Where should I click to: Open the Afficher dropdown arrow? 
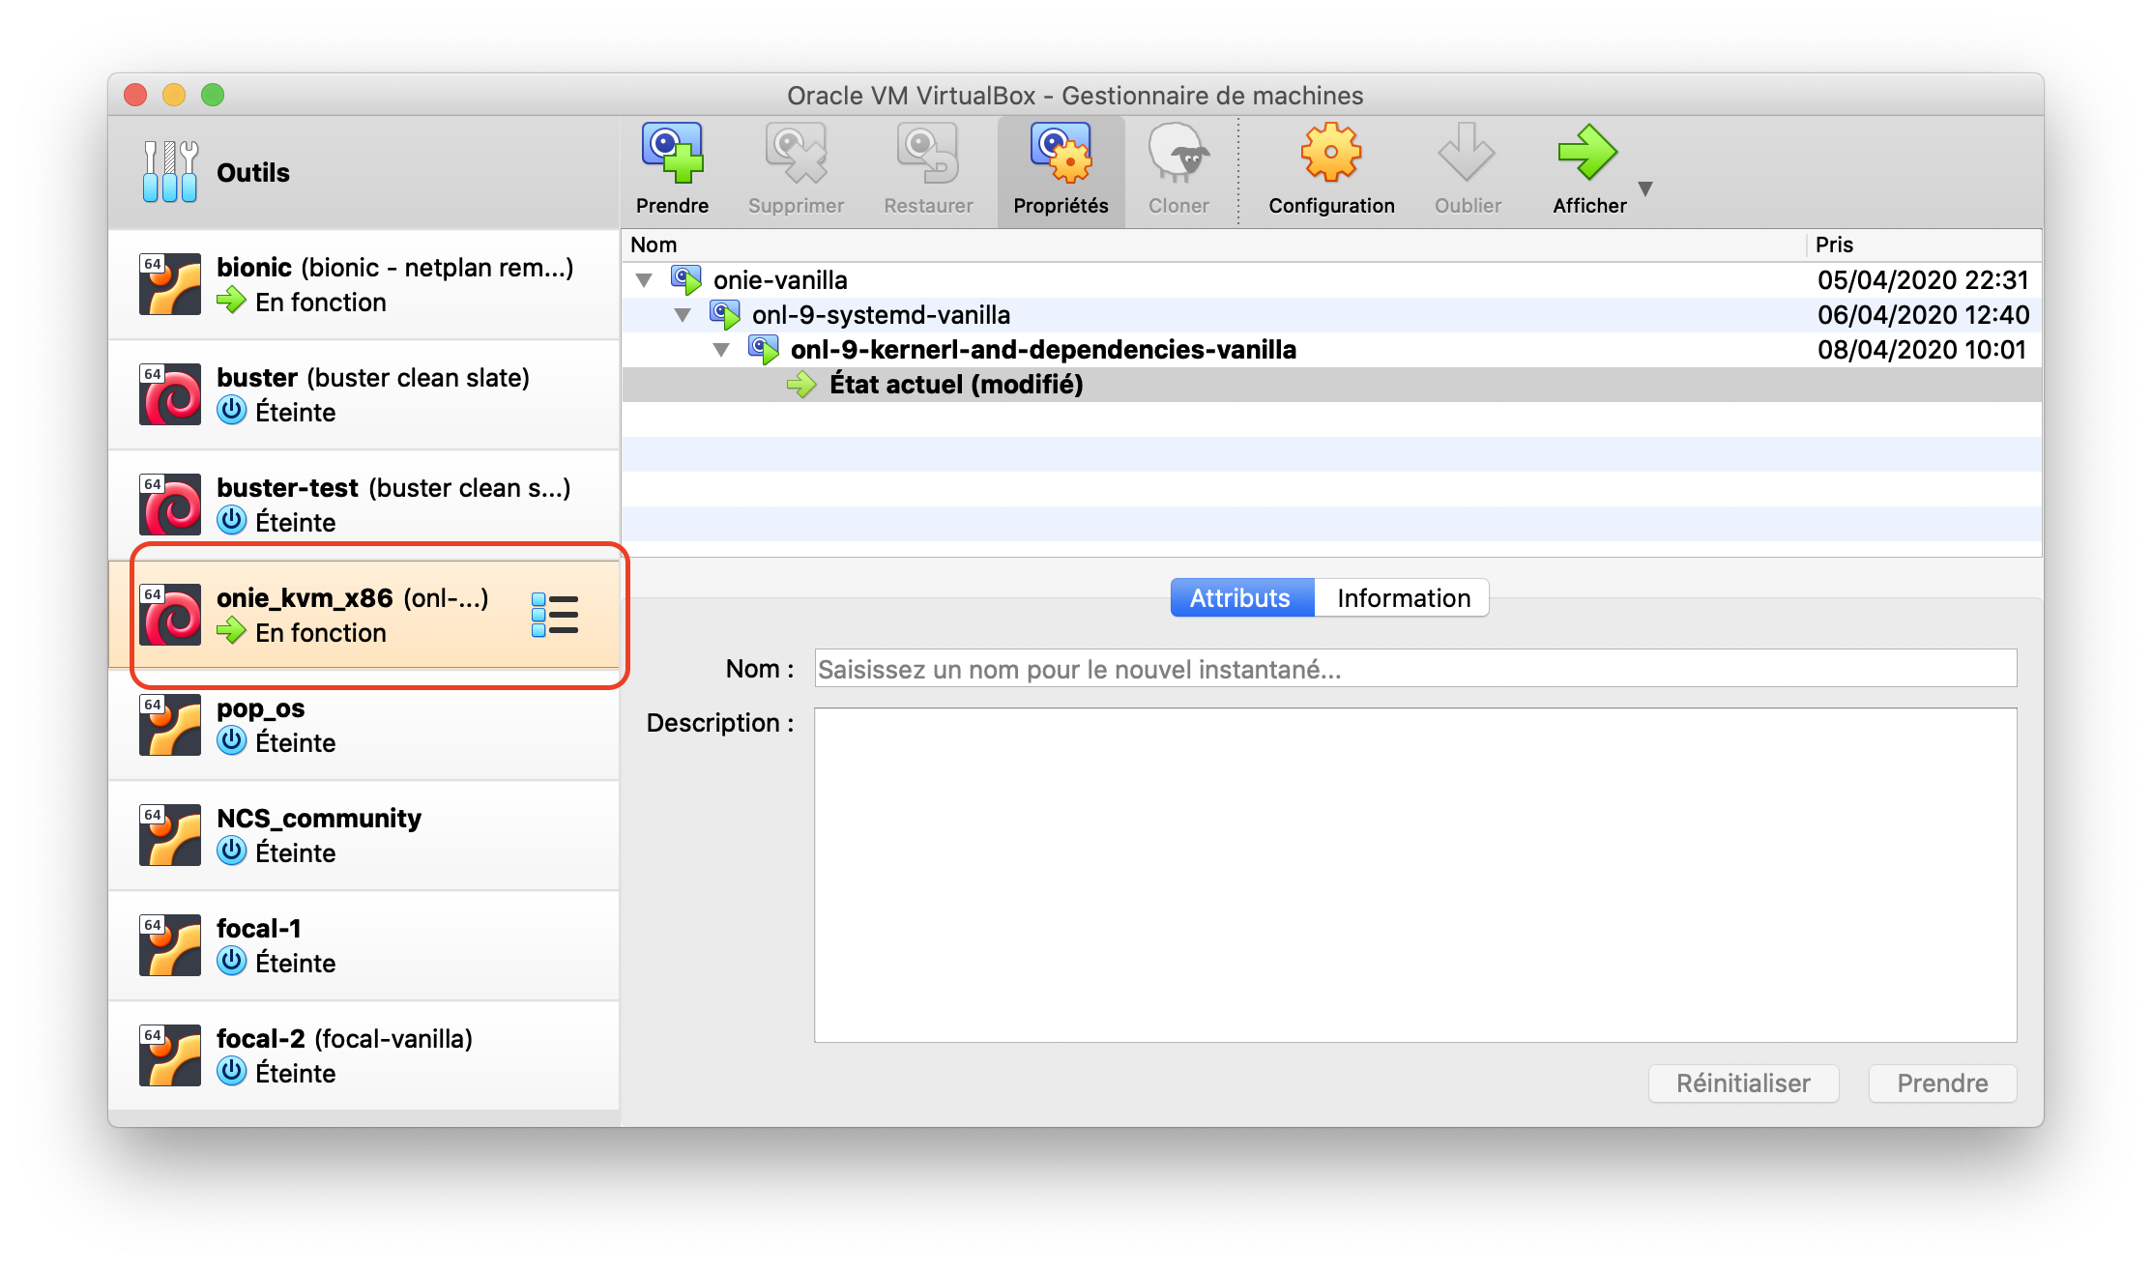(1645, 188)
